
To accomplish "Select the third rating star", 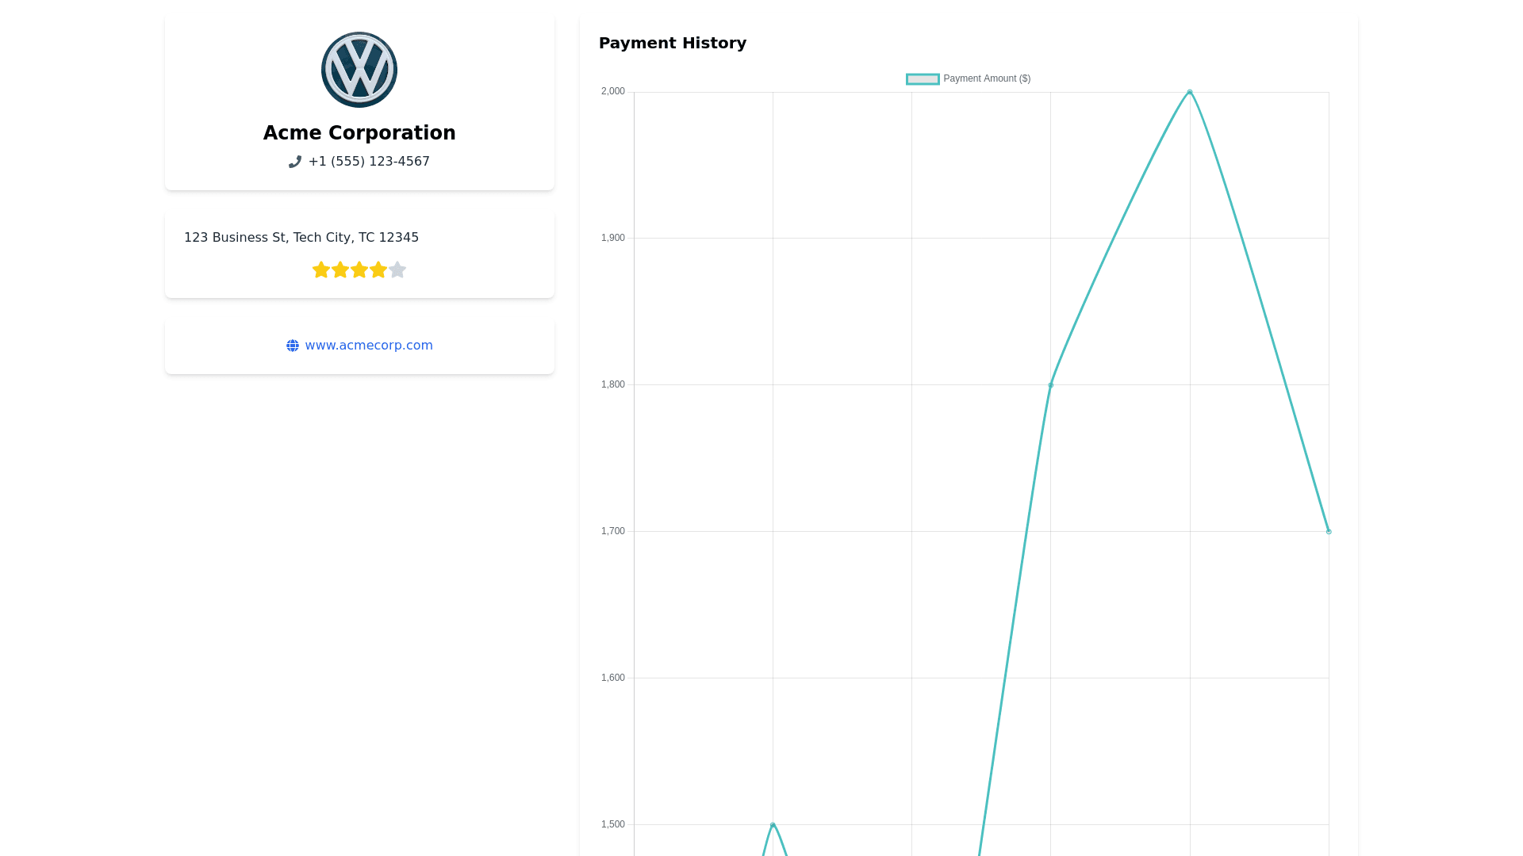I will tap(359, 270).
